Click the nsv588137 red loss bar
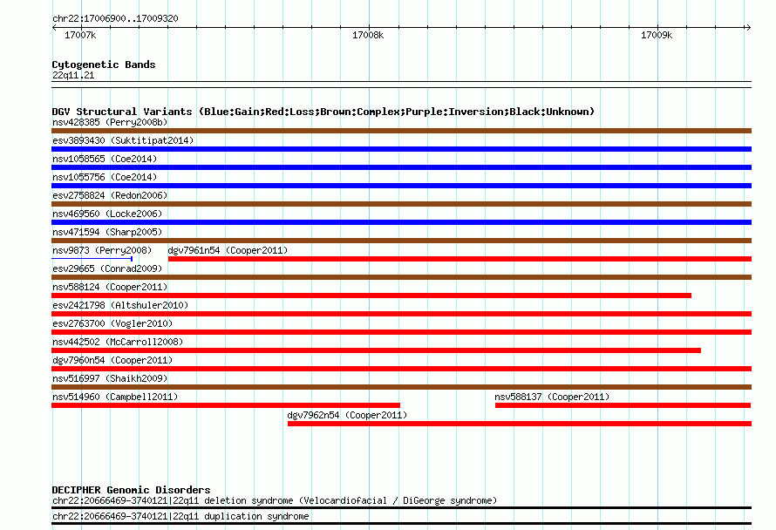Viewport: 776px width, 530px height. point(623,405)
